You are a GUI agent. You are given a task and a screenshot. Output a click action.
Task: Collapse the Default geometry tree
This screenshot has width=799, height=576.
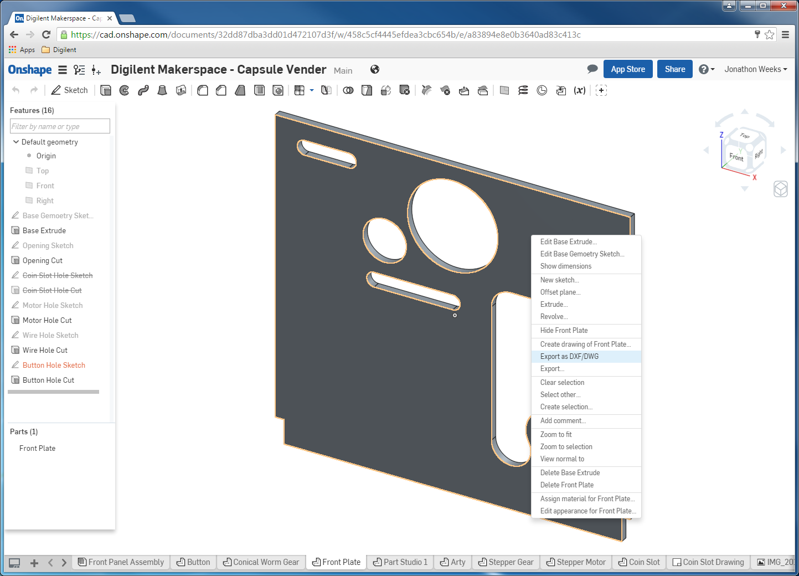[16, 142]
